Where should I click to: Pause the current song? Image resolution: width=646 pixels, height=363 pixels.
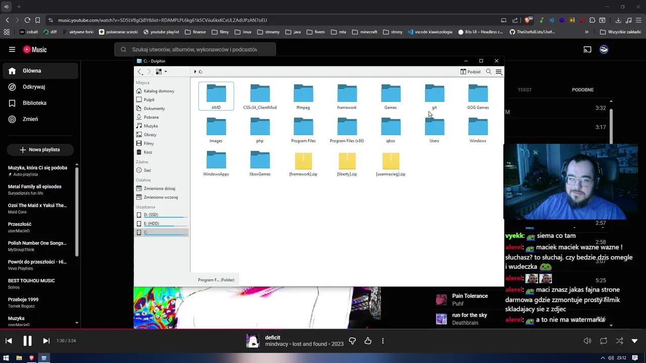tap(27, 341)
